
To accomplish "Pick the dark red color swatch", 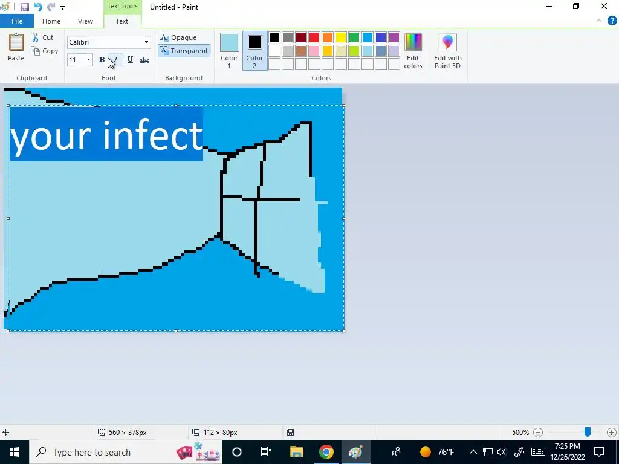I will point(301,37).
